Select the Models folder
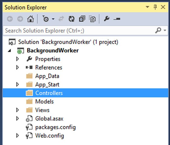The image size is (170, 145). tap(44, 101)
